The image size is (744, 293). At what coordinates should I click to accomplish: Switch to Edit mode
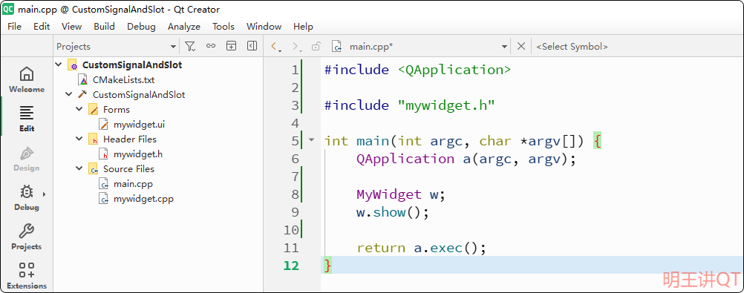[x=27, y=119]
